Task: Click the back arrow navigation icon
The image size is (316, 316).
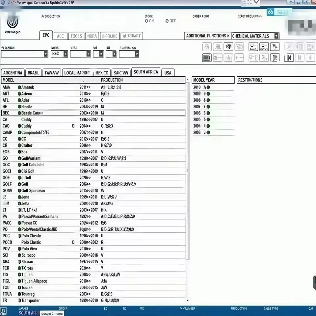Action: (310, 58)
